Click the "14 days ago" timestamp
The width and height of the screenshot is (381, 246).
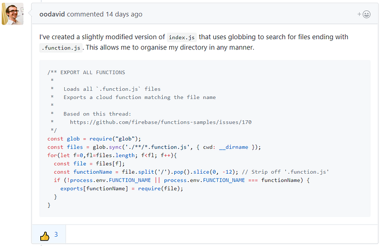point(124,14)
